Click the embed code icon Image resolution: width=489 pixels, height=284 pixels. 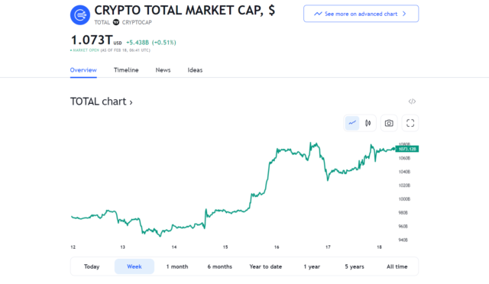pyautogui.click(x=412, y=102)
